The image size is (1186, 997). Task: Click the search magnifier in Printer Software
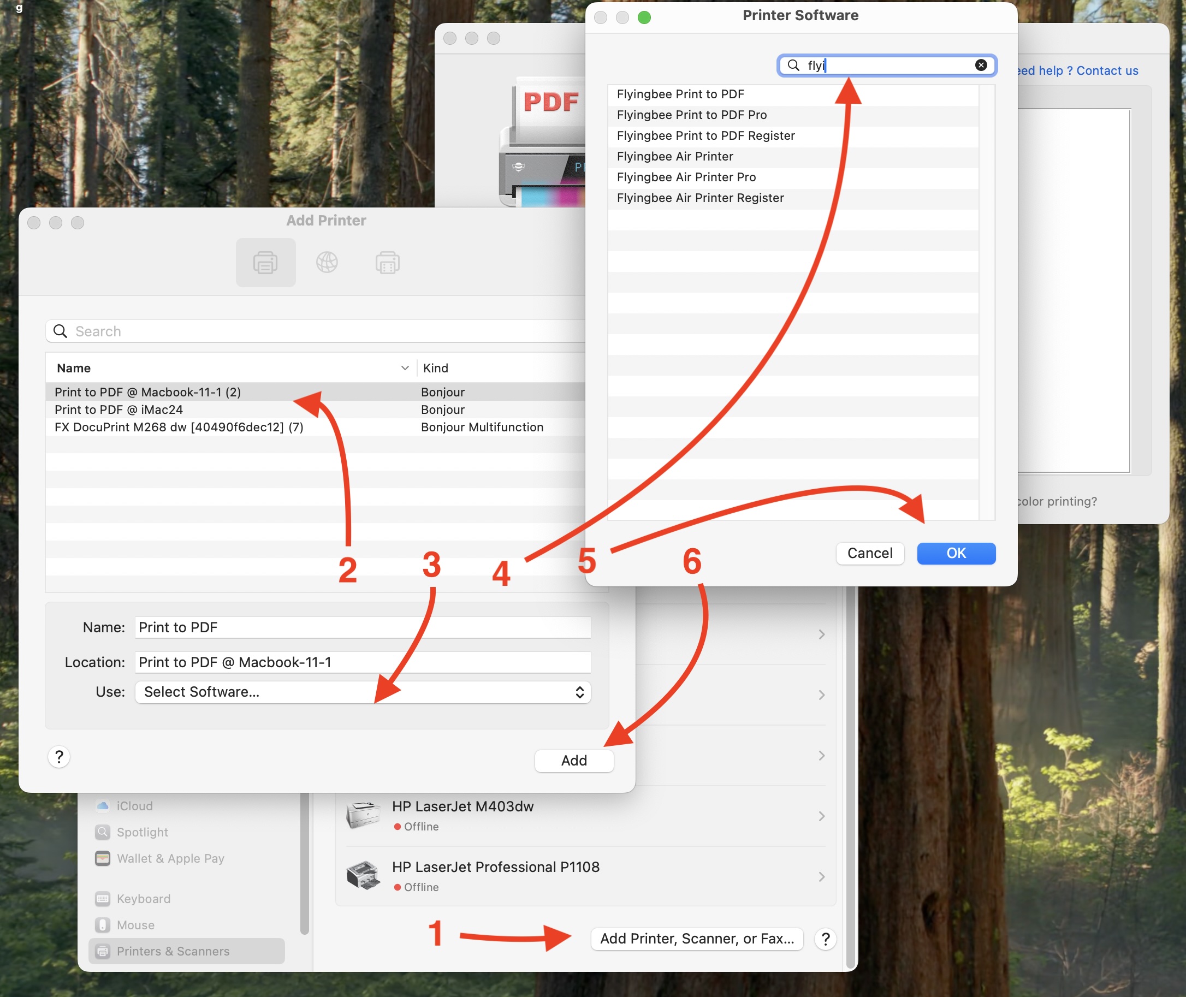pos(793,66)
